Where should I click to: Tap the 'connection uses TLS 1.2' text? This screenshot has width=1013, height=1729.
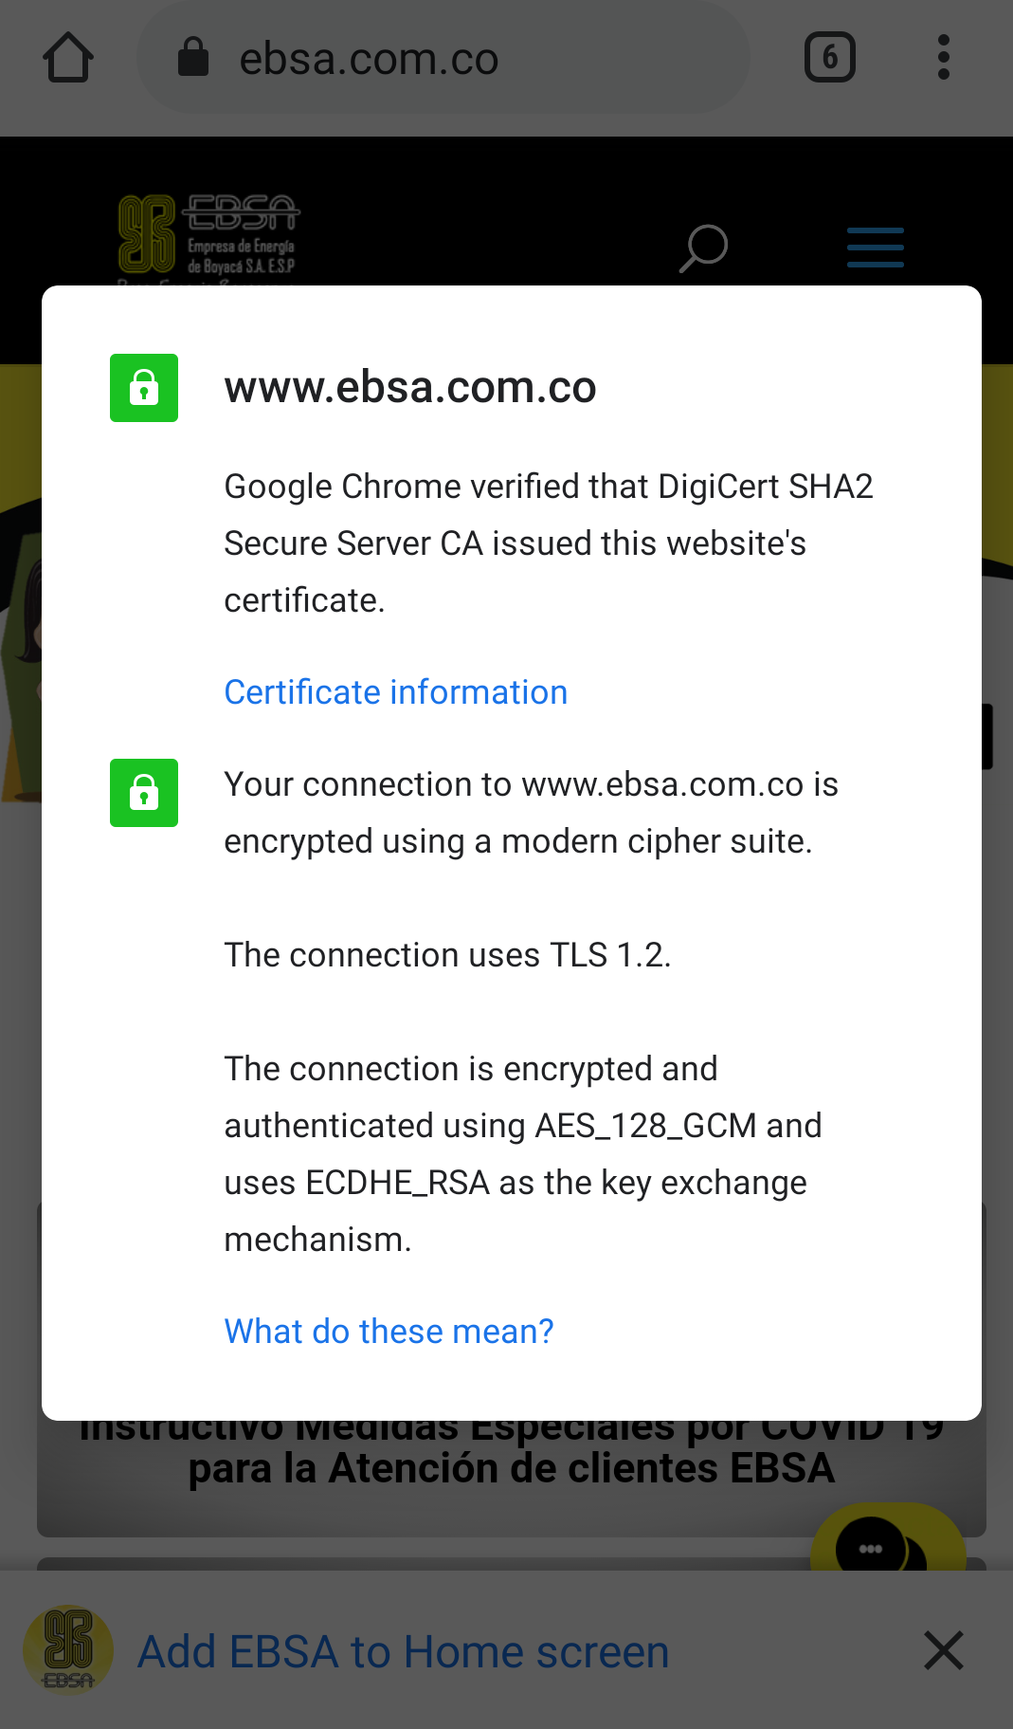tap(447, 955)
